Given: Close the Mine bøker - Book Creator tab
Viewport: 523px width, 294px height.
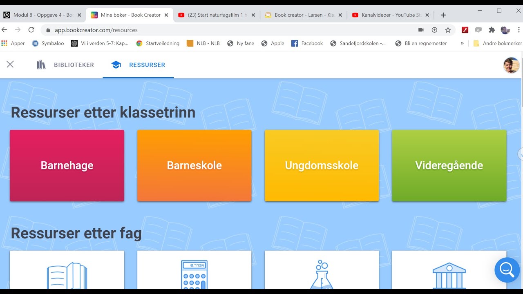Looking at the screenshot, I should click(x=166, y=15).
